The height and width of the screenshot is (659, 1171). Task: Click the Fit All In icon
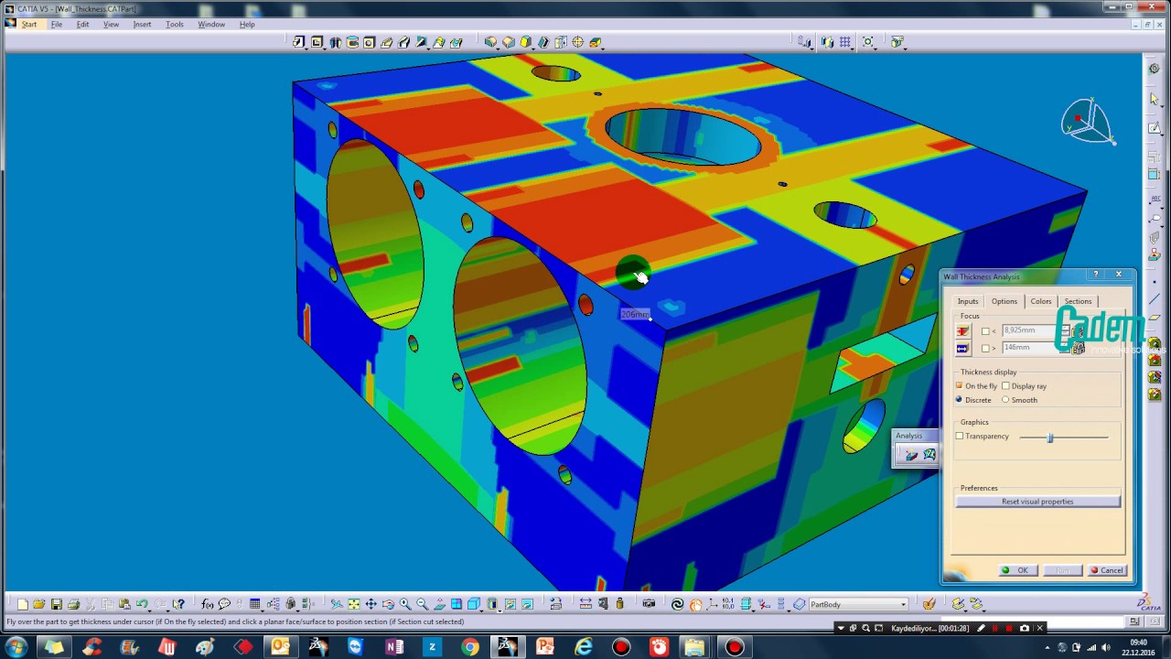click(x=354, y=604)
